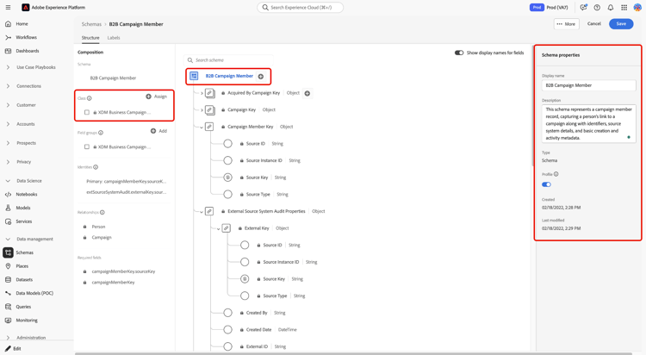Viewport: 646px width, 355px height.
Task: Click info icon next to Profile label
Action: pos(556,174)
